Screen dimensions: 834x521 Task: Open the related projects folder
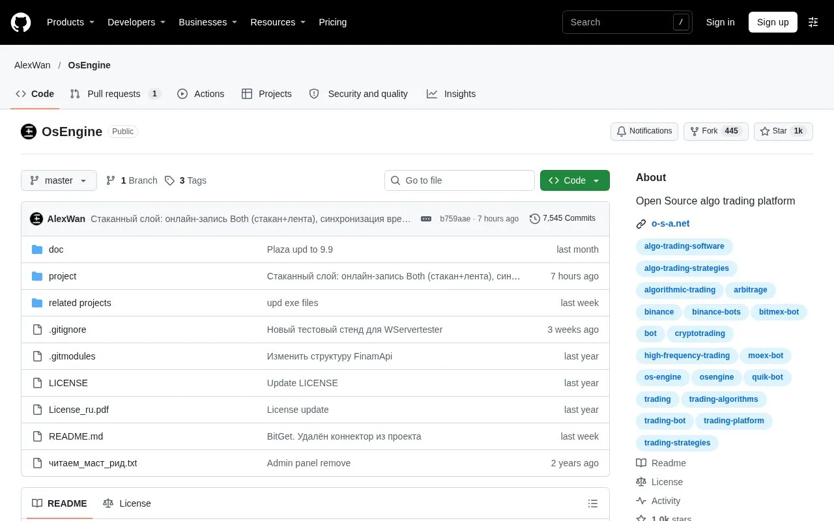pos(80,303)
